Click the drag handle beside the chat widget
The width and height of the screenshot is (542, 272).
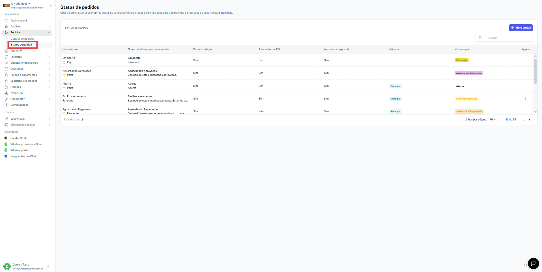point(525,264)
